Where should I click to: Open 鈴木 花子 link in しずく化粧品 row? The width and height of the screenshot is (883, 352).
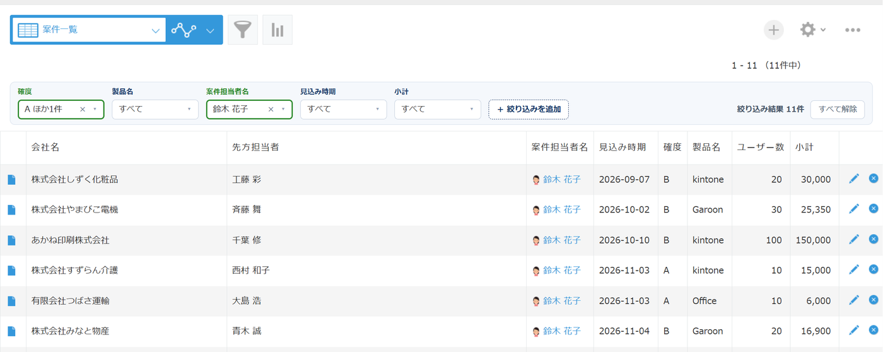click(561, 180)
